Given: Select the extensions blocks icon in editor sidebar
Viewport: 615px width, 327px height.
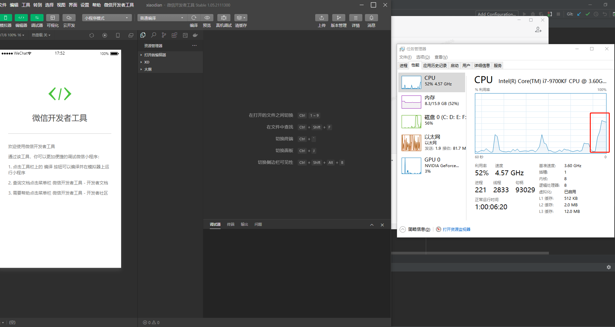Looking at the screenshot, I should [174, 35].
